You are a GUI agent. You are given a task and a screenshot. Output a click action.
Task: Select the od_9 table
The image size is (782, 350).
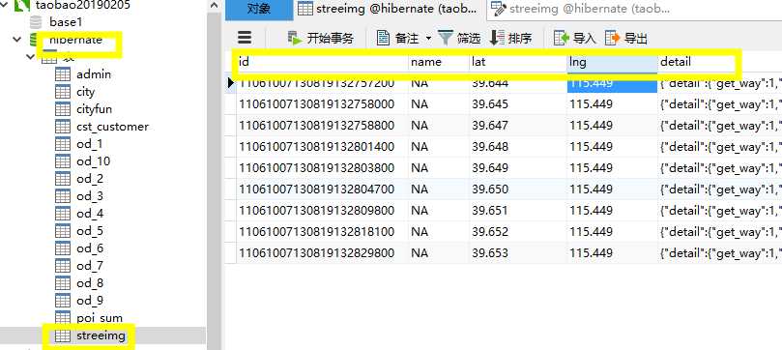click(x=90, y=300)
